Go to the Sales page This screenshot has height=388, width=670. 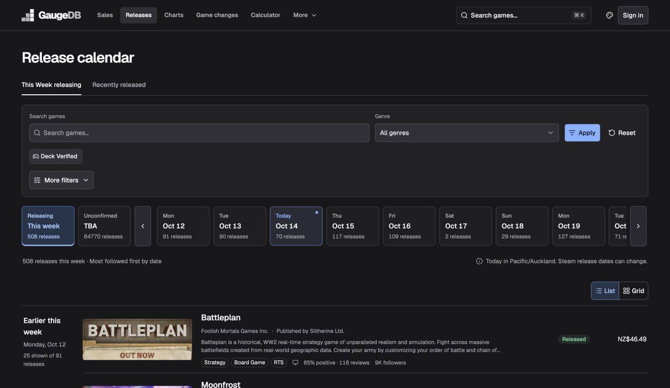[x=105, y=15]
